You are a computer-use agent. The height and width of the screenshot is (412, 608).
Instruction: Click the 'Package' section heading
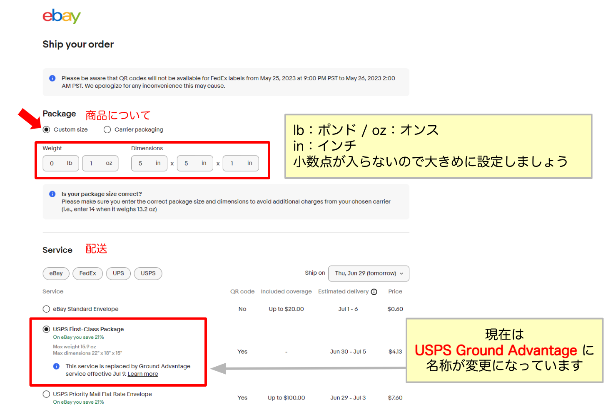[59, 114]
